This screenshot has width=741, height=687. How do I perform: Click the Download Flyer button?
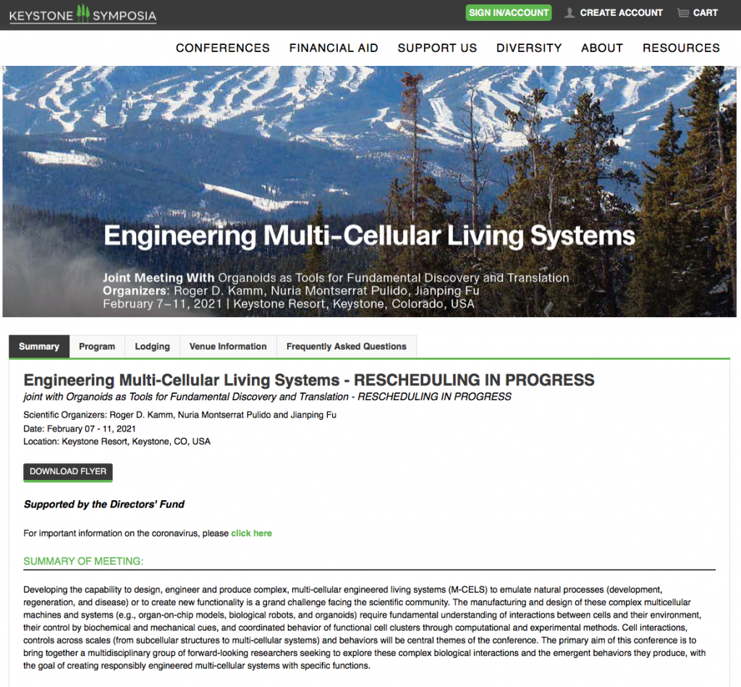(68, 472)
